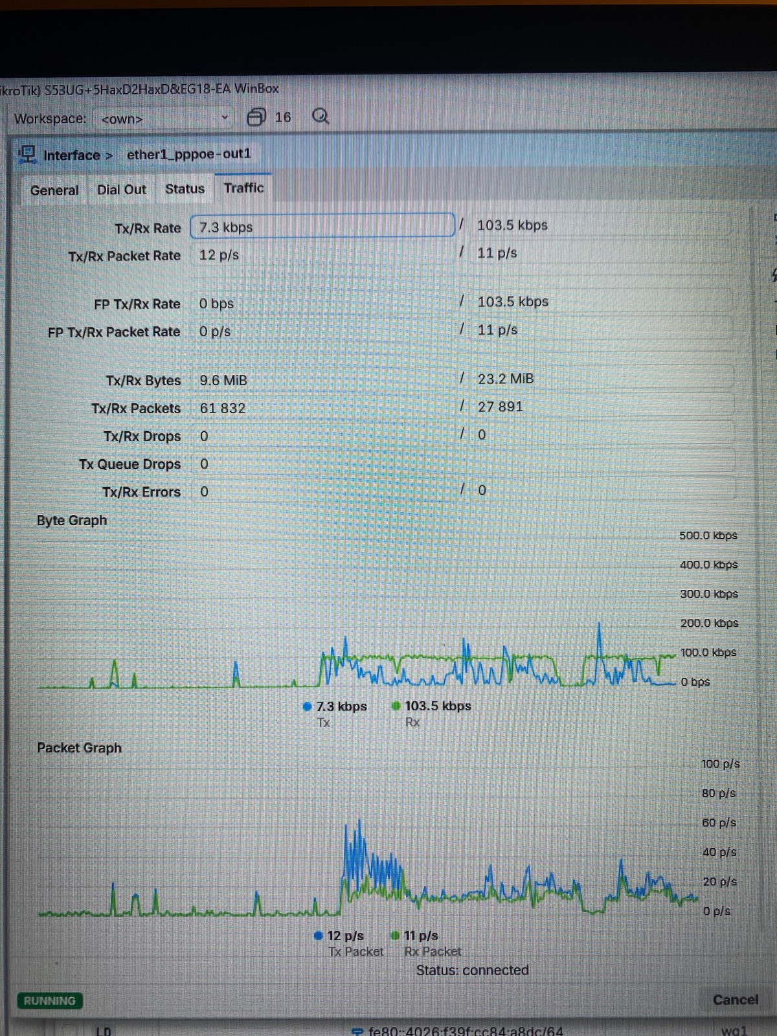
Task: Click the Rx Rate value 103.5 kbps
Action: tap(512, 225)
